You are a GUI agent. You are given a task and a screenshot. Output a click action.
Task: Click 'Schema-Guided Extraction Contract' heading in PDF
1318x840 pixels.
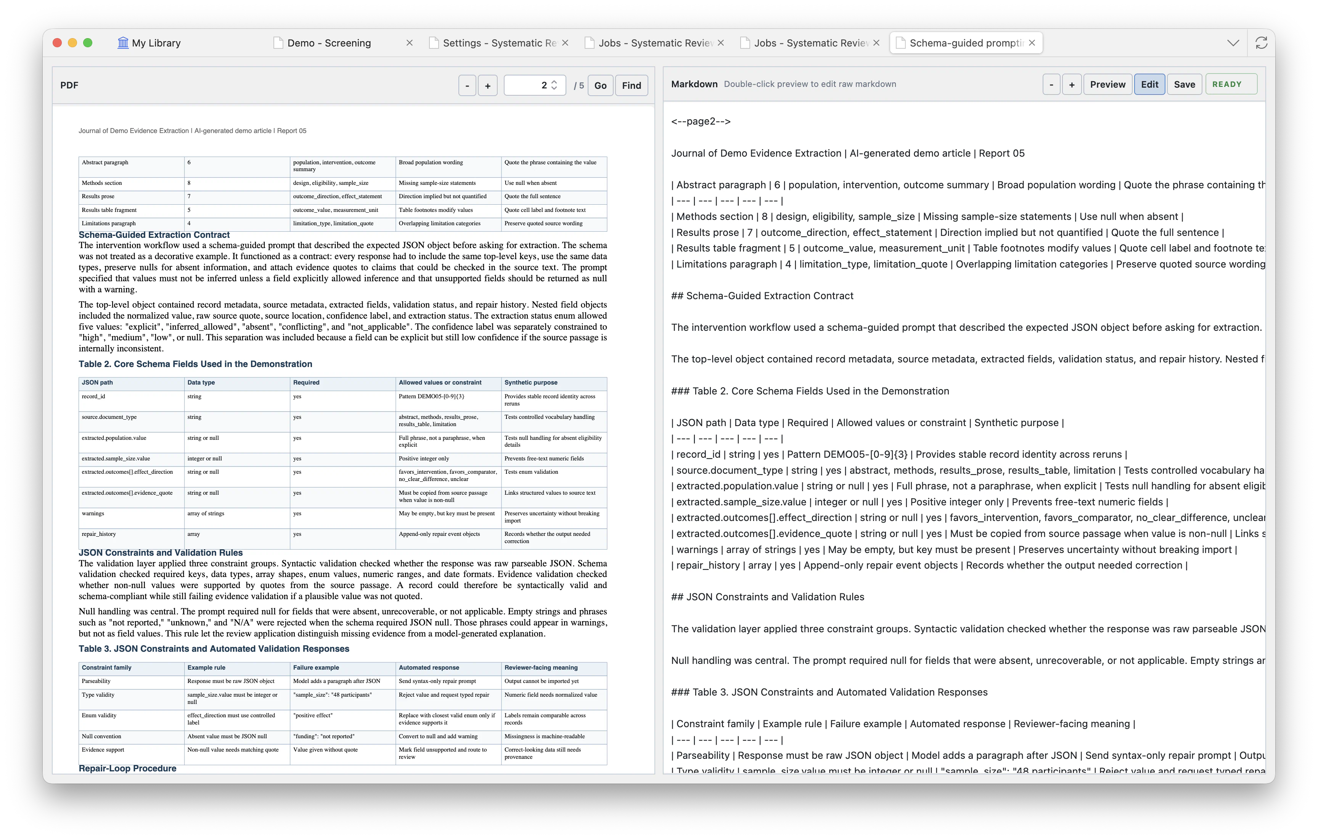point(154,235)
